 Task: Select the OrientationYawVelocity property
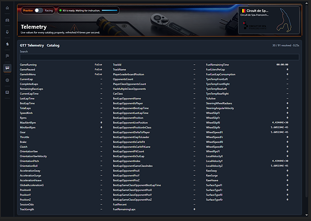34,156
